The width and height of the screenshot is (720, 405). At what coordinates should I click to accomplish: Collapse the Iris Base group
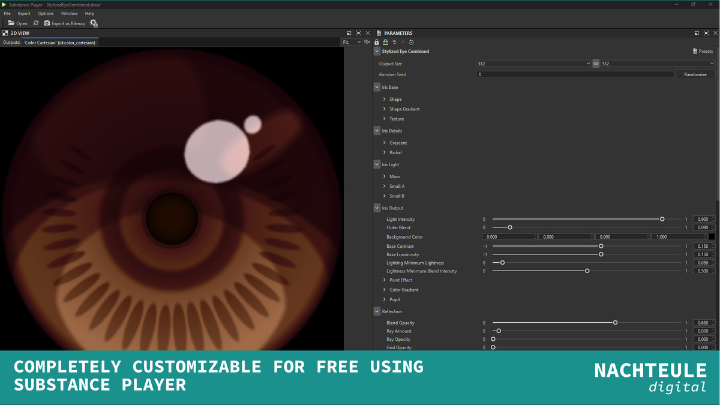click(x=377, y=88)
